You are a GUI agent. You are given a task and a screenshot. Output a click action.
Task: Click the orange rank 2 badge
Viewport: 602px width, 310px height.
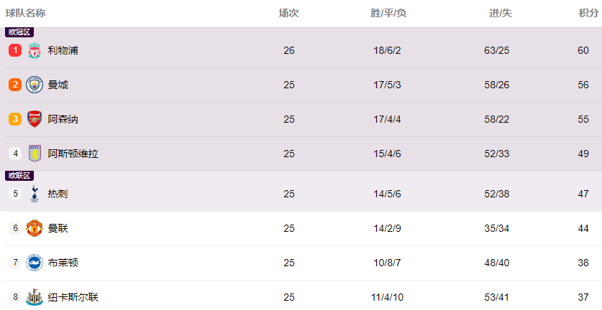[x=15, y=85]
